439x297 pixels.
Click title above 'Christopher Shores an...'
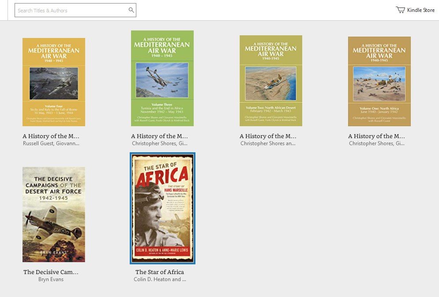[x=268, y=136]
